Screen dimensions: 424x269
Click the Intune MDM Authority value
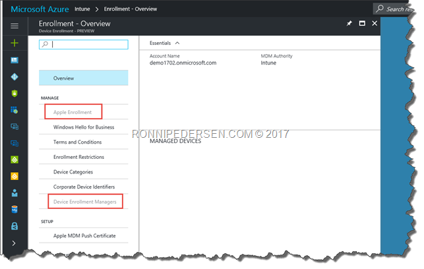tap(268, 63)
